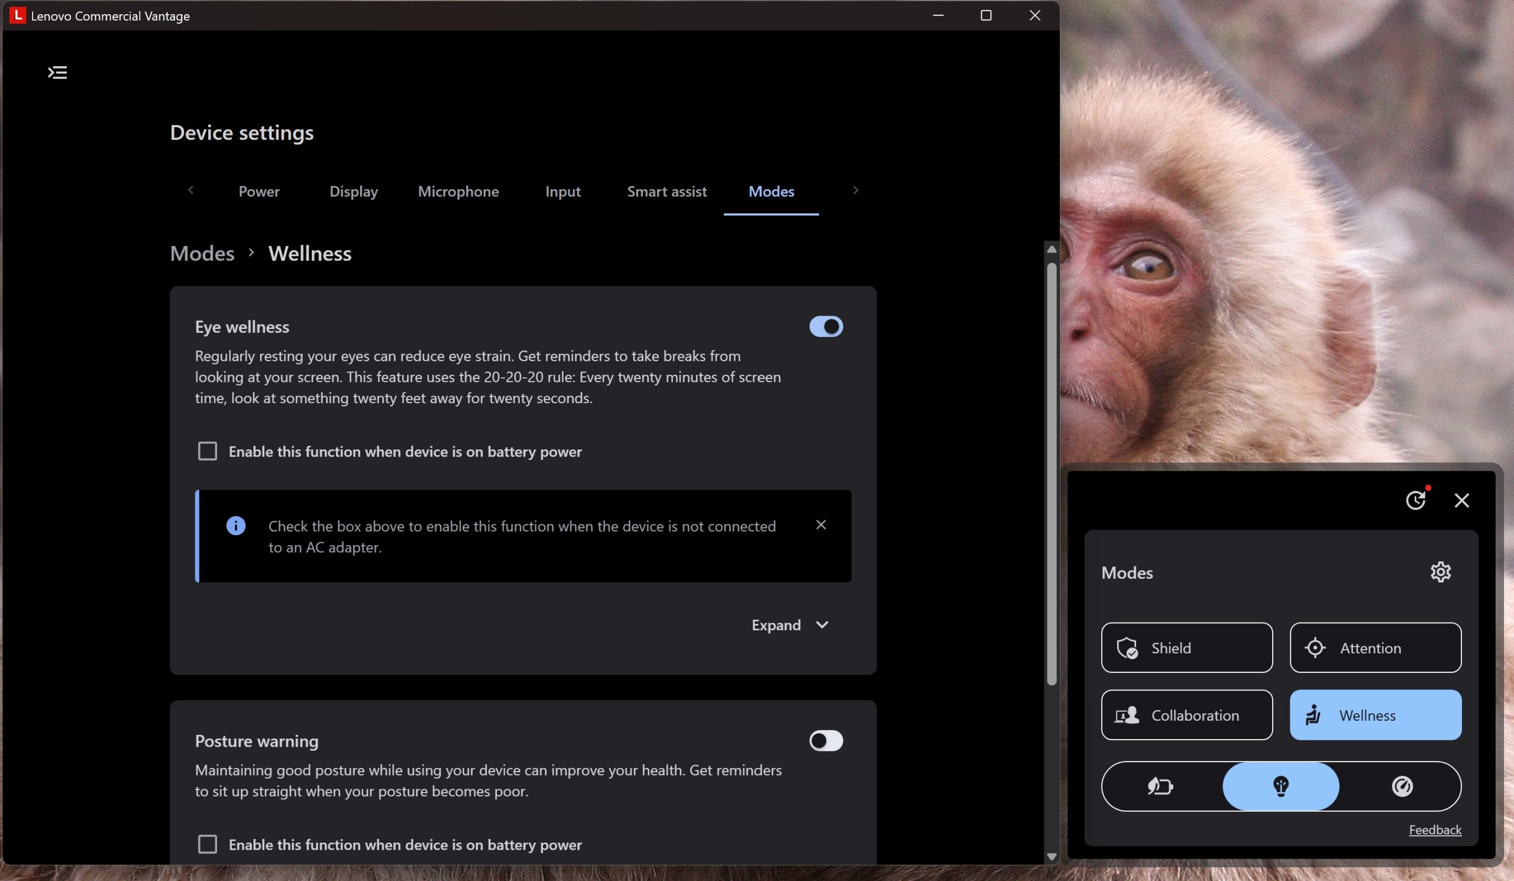1514x881 pixels.
Task: Turn on Collaboration mode
Action: tap(1186, 715)
